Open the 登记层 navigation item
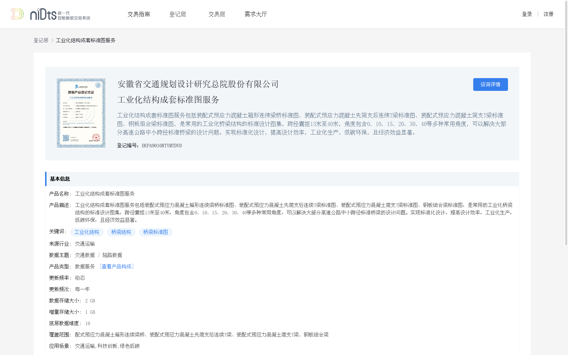 tap(178, 14)
